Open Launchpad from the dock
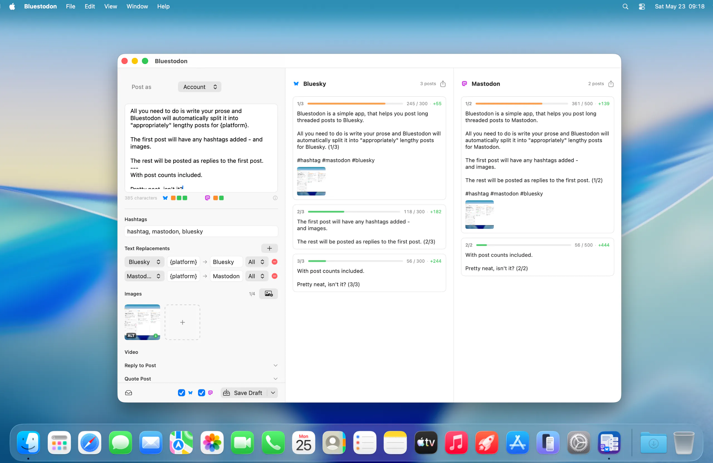The width and height of the screenshot is (713, 463). pyautogui.click(x=59, y=443)
